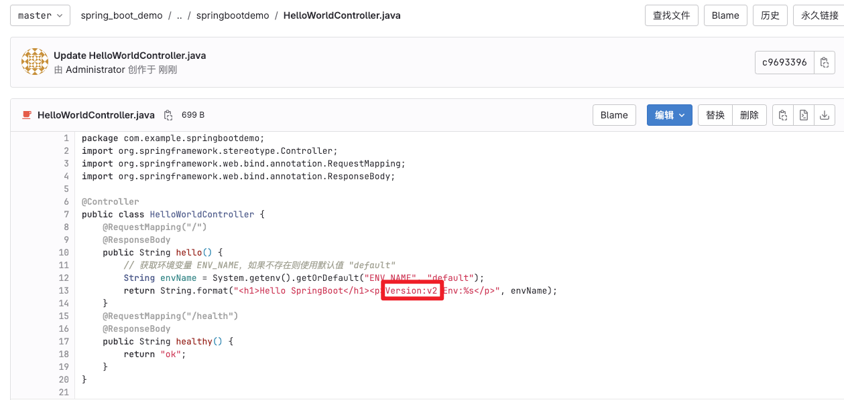The height and width of the screenshot is (400, 844).
Task: Click Blame at the top right toolbar
Action: [725, 15]
